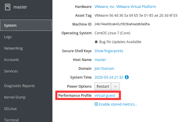Open the virtual-guest performance profile link
178x122 pixels.
107,96
